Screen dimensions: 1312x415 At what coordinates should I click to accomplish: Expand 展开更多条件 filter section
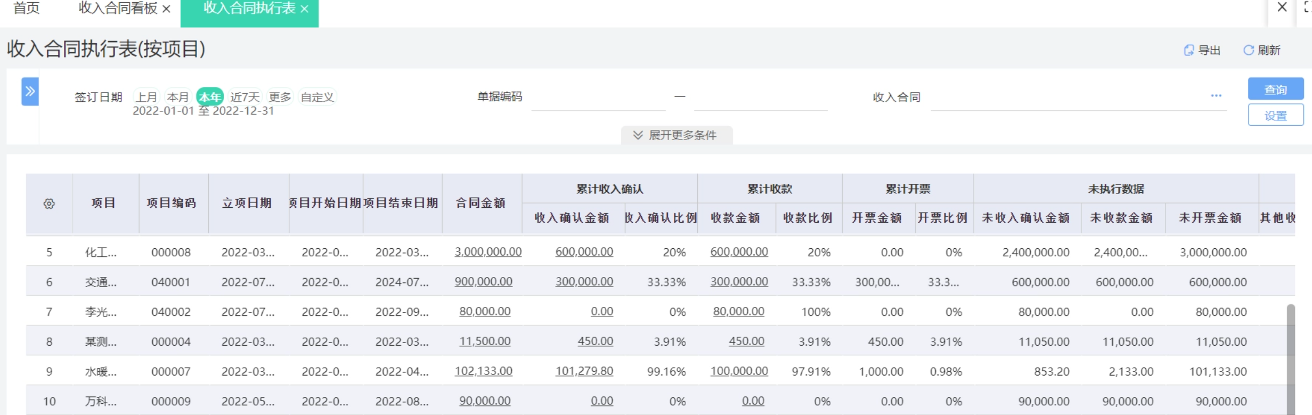pos(675,135)
